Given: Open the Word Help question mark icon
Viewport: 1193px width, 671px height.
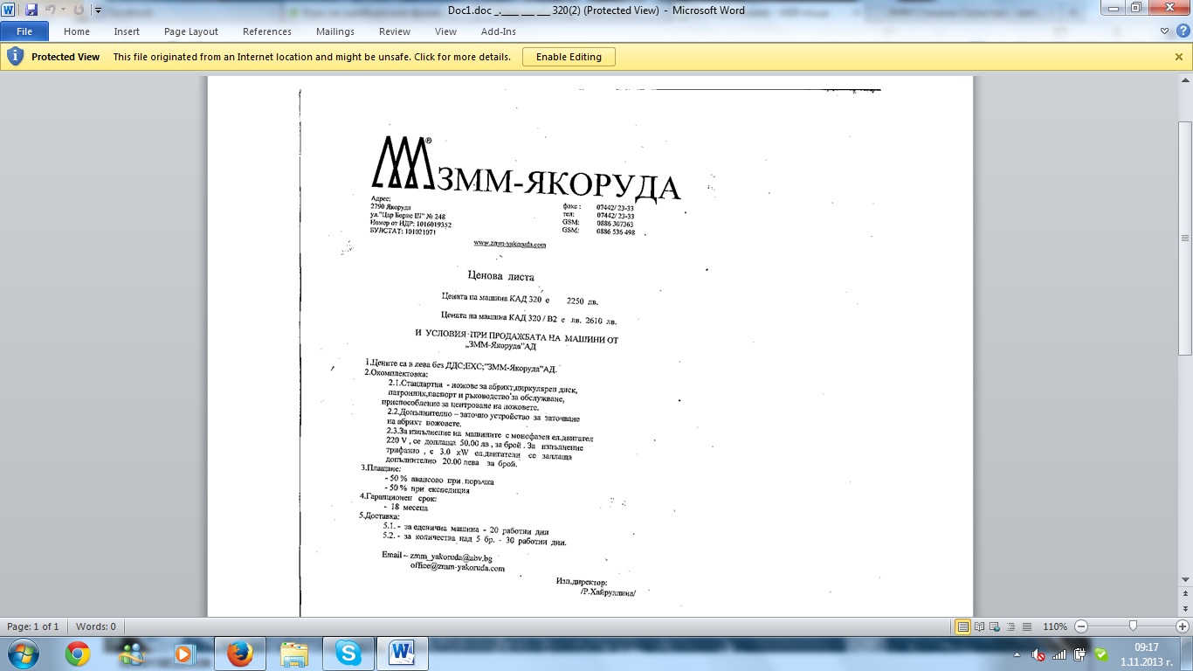Looking at the screenshot, I should pyautogui.click(x=1183, y=31).
